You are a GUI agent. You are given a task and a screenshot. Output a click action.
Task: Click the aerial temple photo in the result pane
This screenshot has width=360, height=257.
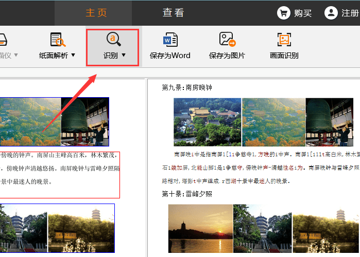pyautogui.click(x=208, y=122)
